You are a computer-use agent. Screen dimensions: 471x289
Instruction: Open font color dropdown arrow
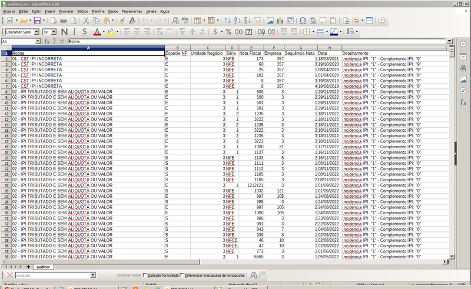point(104,32)
